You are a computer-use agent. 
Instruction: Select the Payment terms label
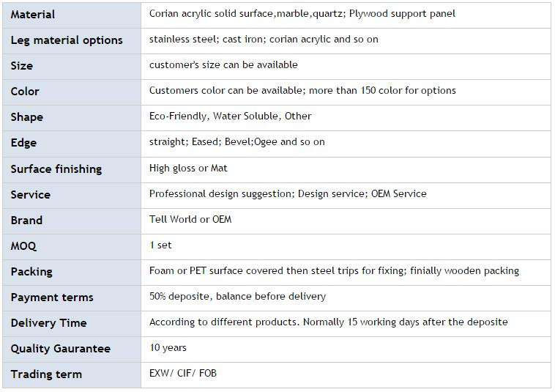click(52, 297)
